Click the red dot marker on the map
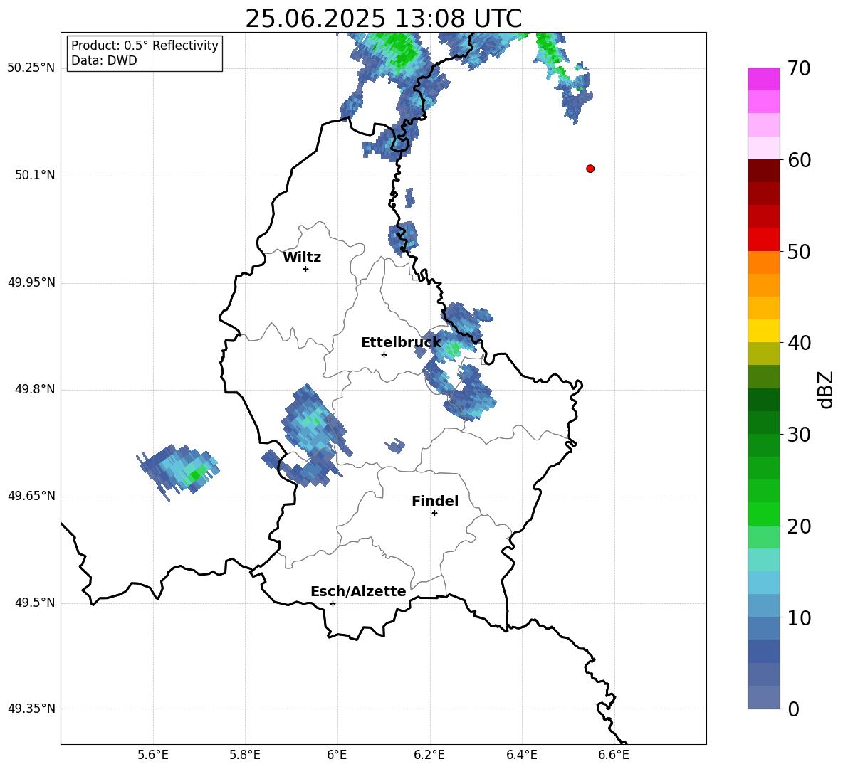The image size is (843, 769). [x=590, y=169]
